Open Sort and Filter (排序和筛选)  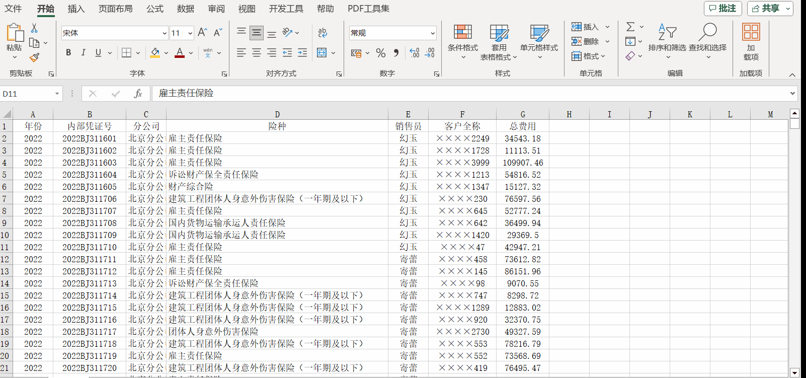(667, 40)
